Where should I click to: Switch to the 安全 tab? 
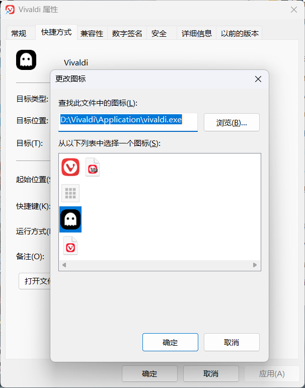159,33
